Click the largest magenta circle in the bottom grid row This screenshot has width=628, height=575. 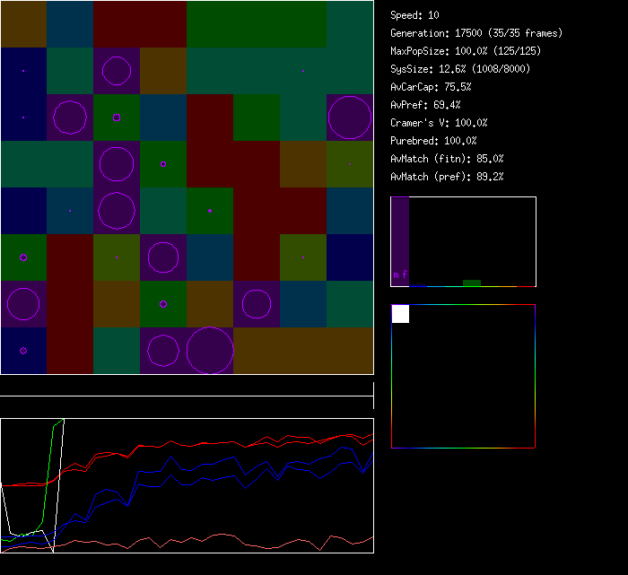[210, 351]
